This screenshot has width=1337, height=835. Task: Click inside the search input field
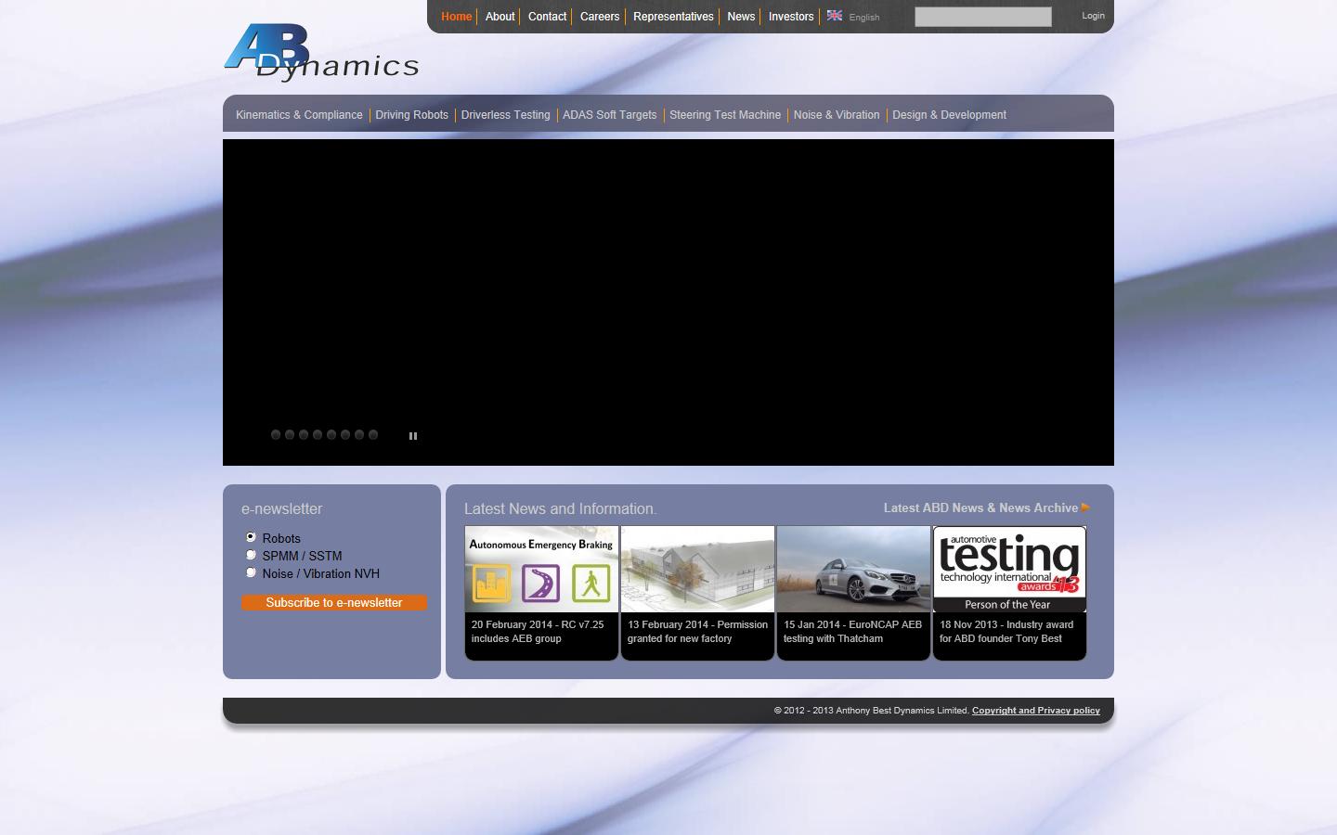(982, 16)
